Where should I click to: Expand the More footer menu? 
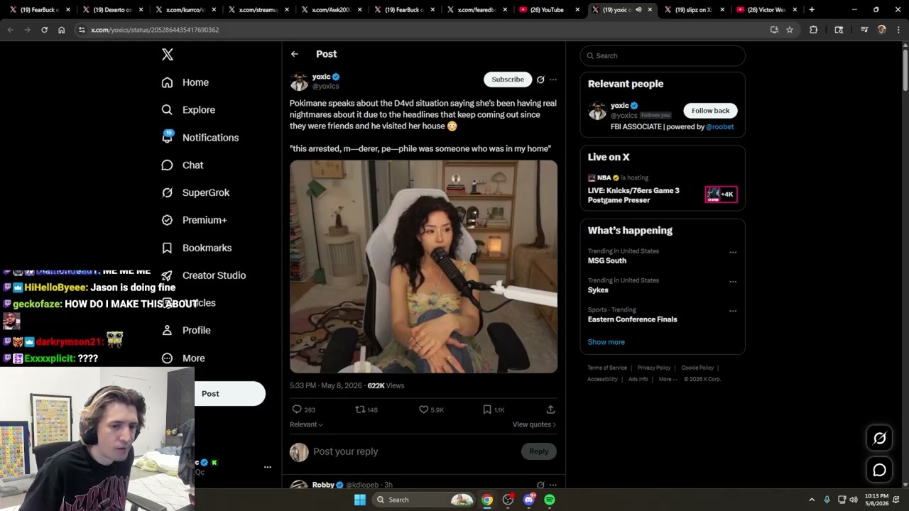(x=667, y=379)
